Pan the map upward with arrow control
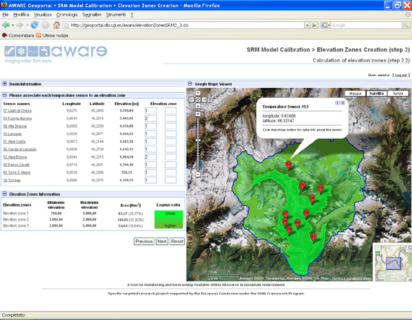 [198, 93]
